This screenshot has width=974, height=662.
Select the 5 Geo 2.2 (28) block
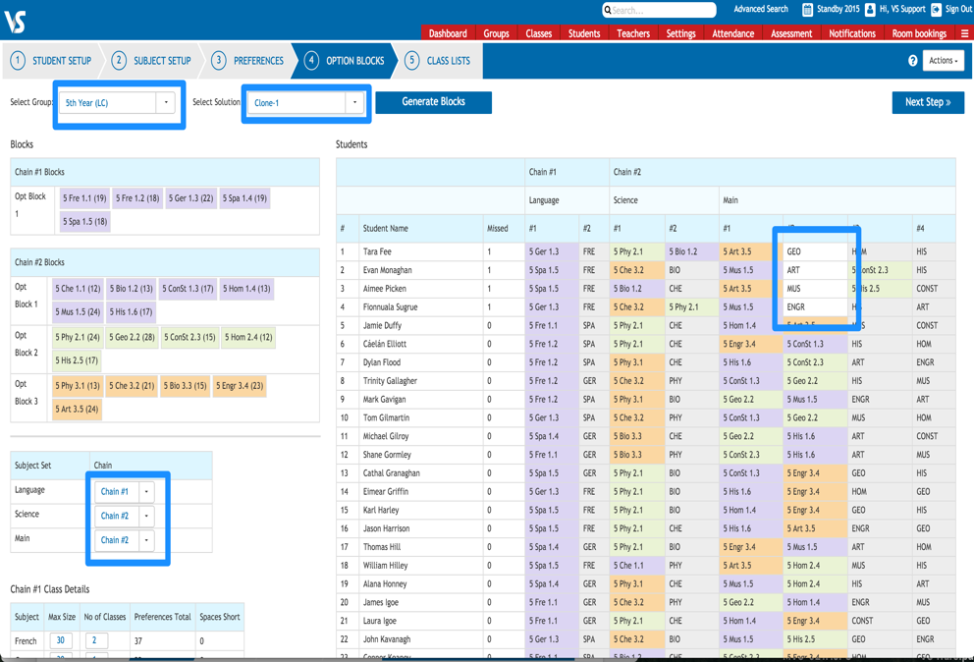pos(132,337)
